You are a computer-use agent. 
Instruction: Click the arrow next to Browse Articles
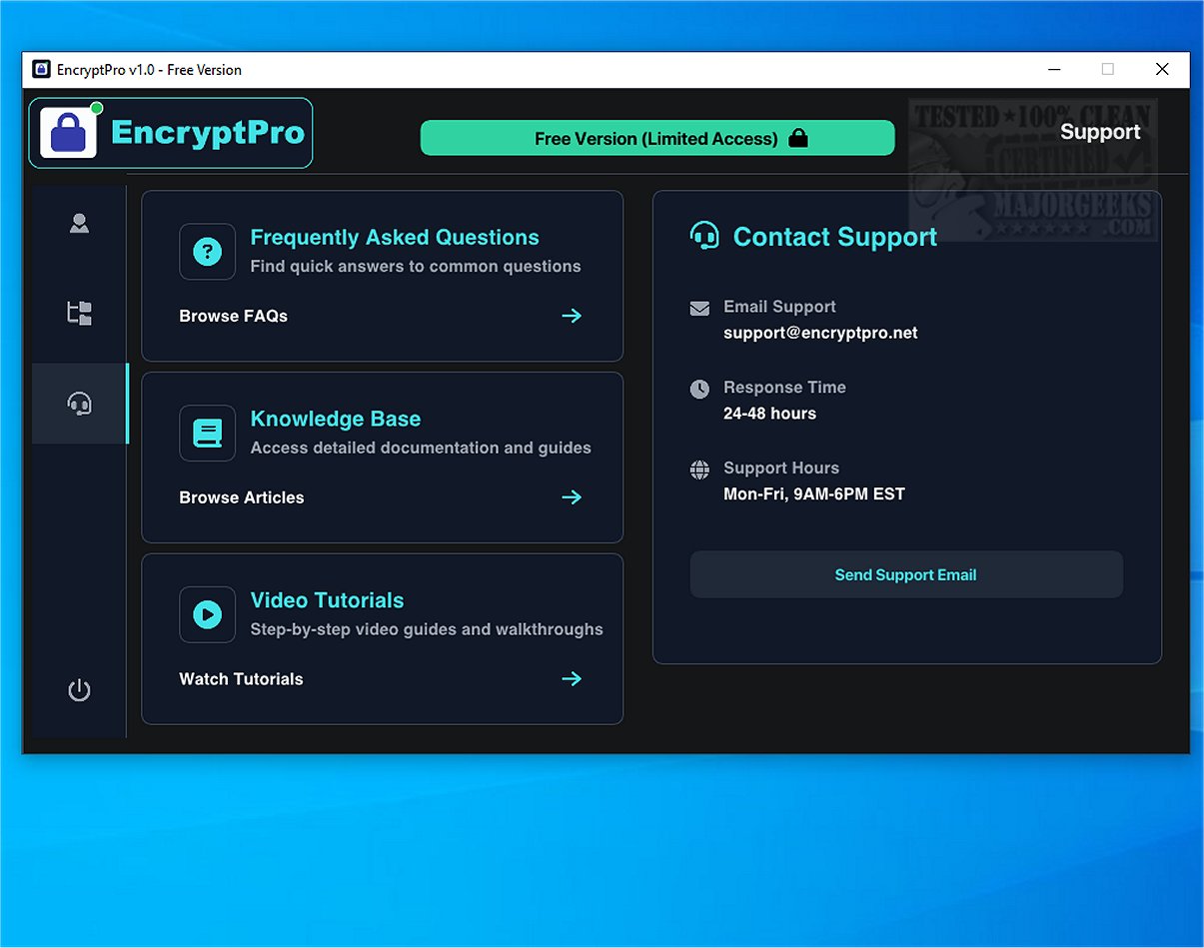(x=572, y=497)
